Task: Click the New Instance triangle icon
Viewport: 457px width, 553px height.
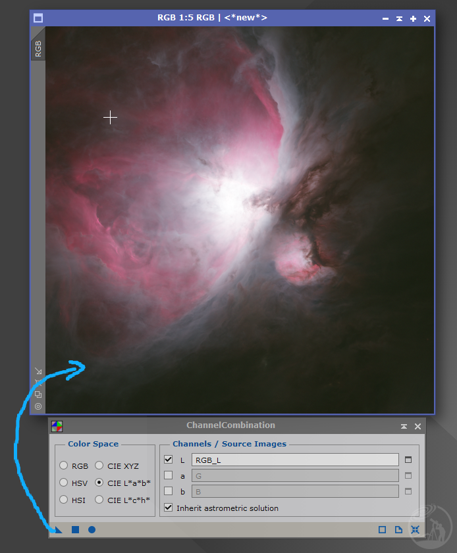Action: click(x=59, y=529)
